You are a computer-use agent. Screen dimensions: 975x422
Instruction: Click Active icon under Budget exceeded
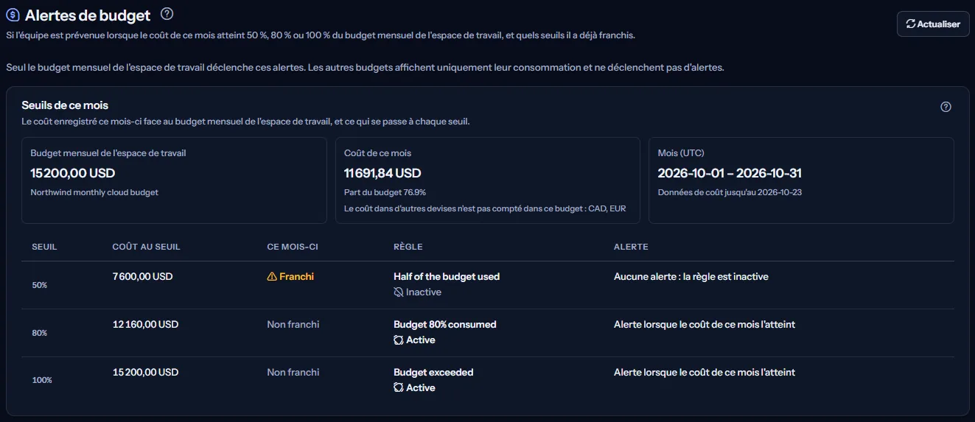pos(399,388)
